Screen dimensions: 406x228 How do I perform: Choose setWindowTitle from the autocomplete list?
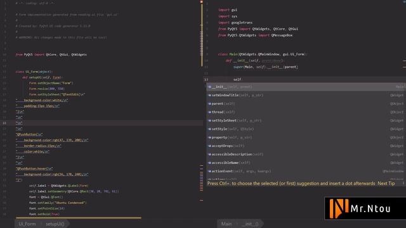306,95
